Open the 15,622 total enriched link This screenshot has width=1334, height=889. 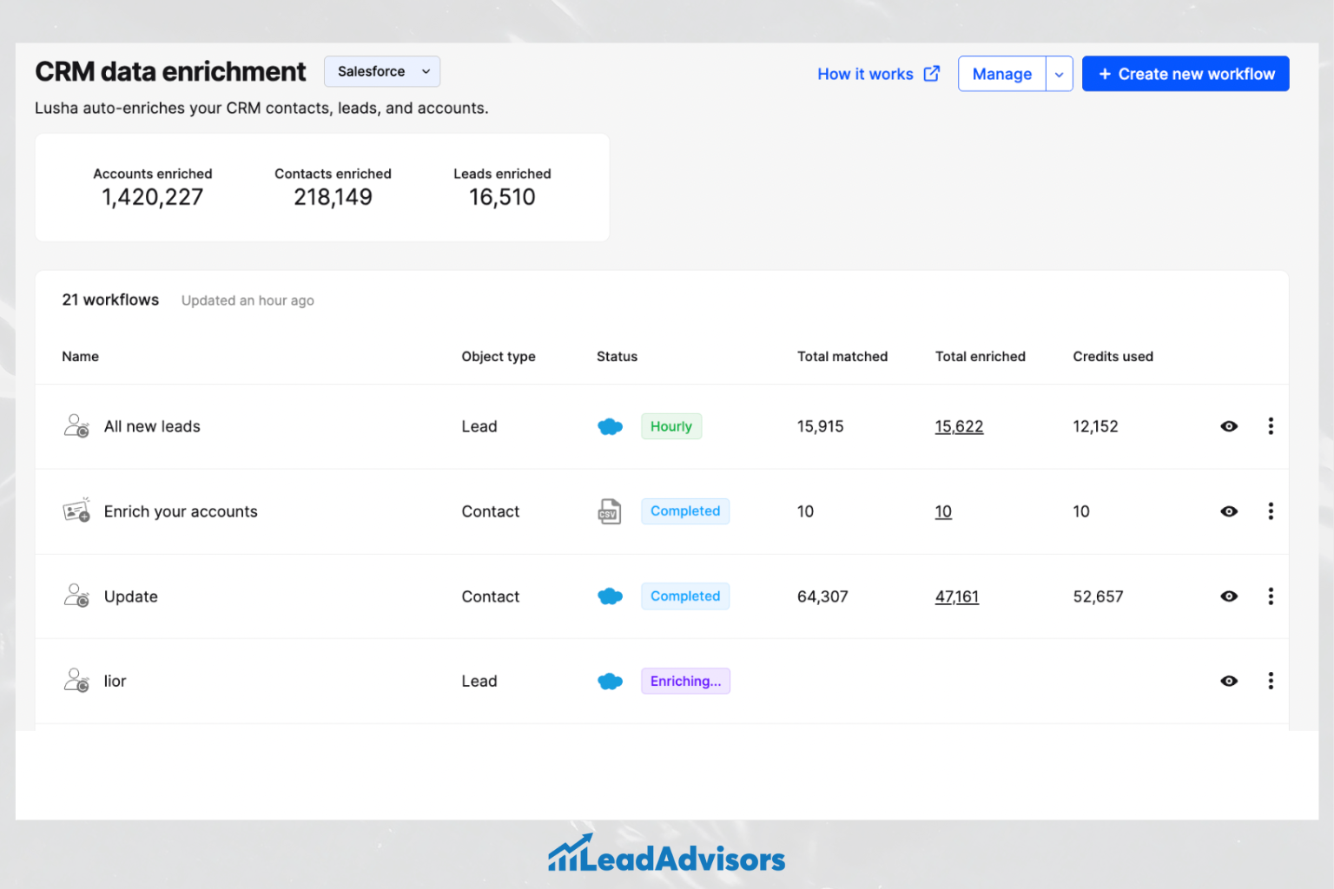point(959,426)
